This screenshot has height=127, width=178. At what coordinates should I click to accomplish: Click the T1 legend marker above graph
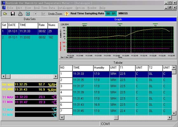[x=120, y=25]
